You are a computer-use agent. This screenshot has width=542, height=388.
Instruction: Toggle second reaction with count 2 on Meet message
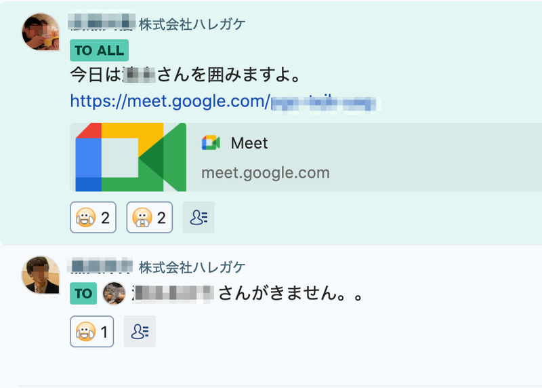coord(149,217)
